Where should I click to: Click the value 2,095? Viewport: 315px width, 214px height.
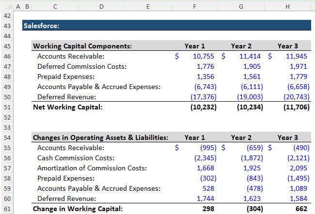299,168
